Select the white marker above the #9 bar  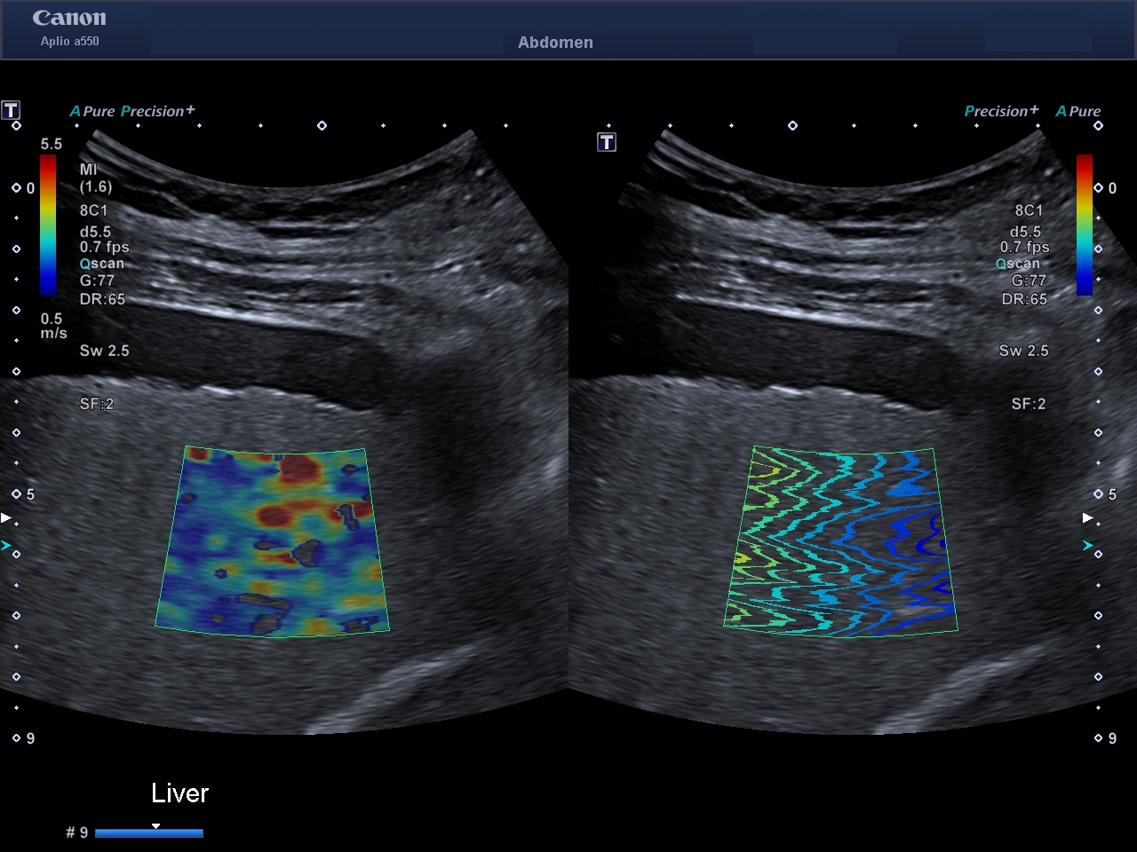click(155, 825)
